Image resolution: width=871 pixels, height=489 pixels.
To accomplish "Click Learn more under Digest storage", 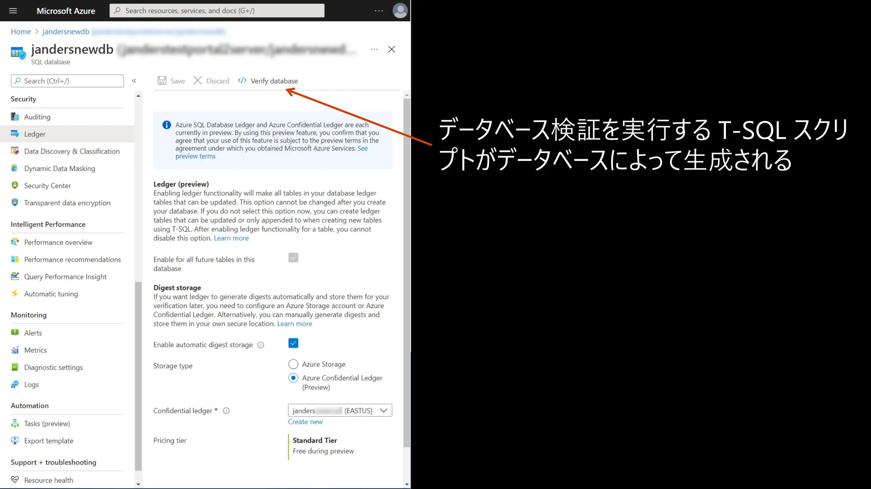I will tap(295, 323).
